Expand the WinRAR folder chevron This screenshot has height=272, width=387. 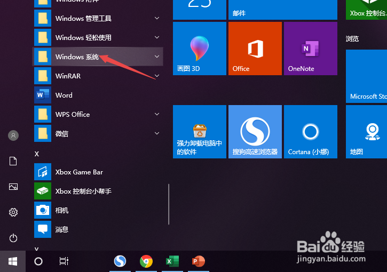(x=157, y=76)
